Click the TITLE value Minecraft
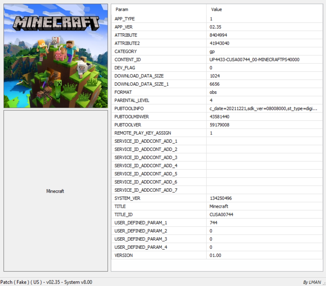The height and width of the screenshot is (286, 326). pyautogui.click(x=219, y=206)
